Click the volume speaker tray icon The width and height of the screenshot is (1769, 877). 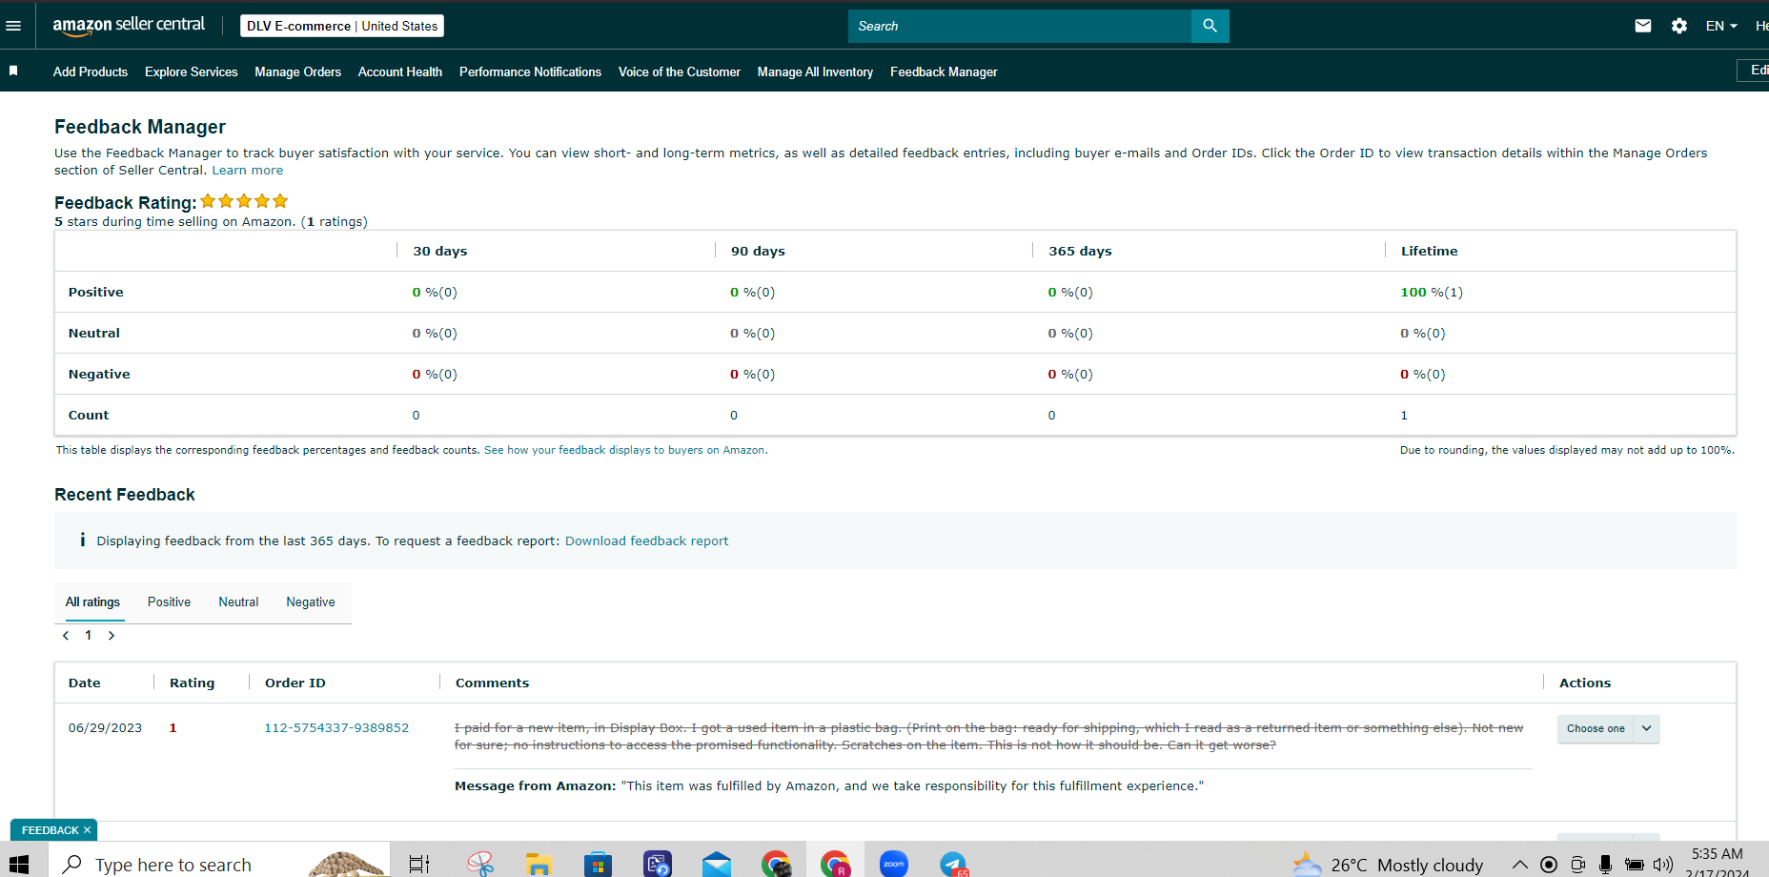point(1663,865)
